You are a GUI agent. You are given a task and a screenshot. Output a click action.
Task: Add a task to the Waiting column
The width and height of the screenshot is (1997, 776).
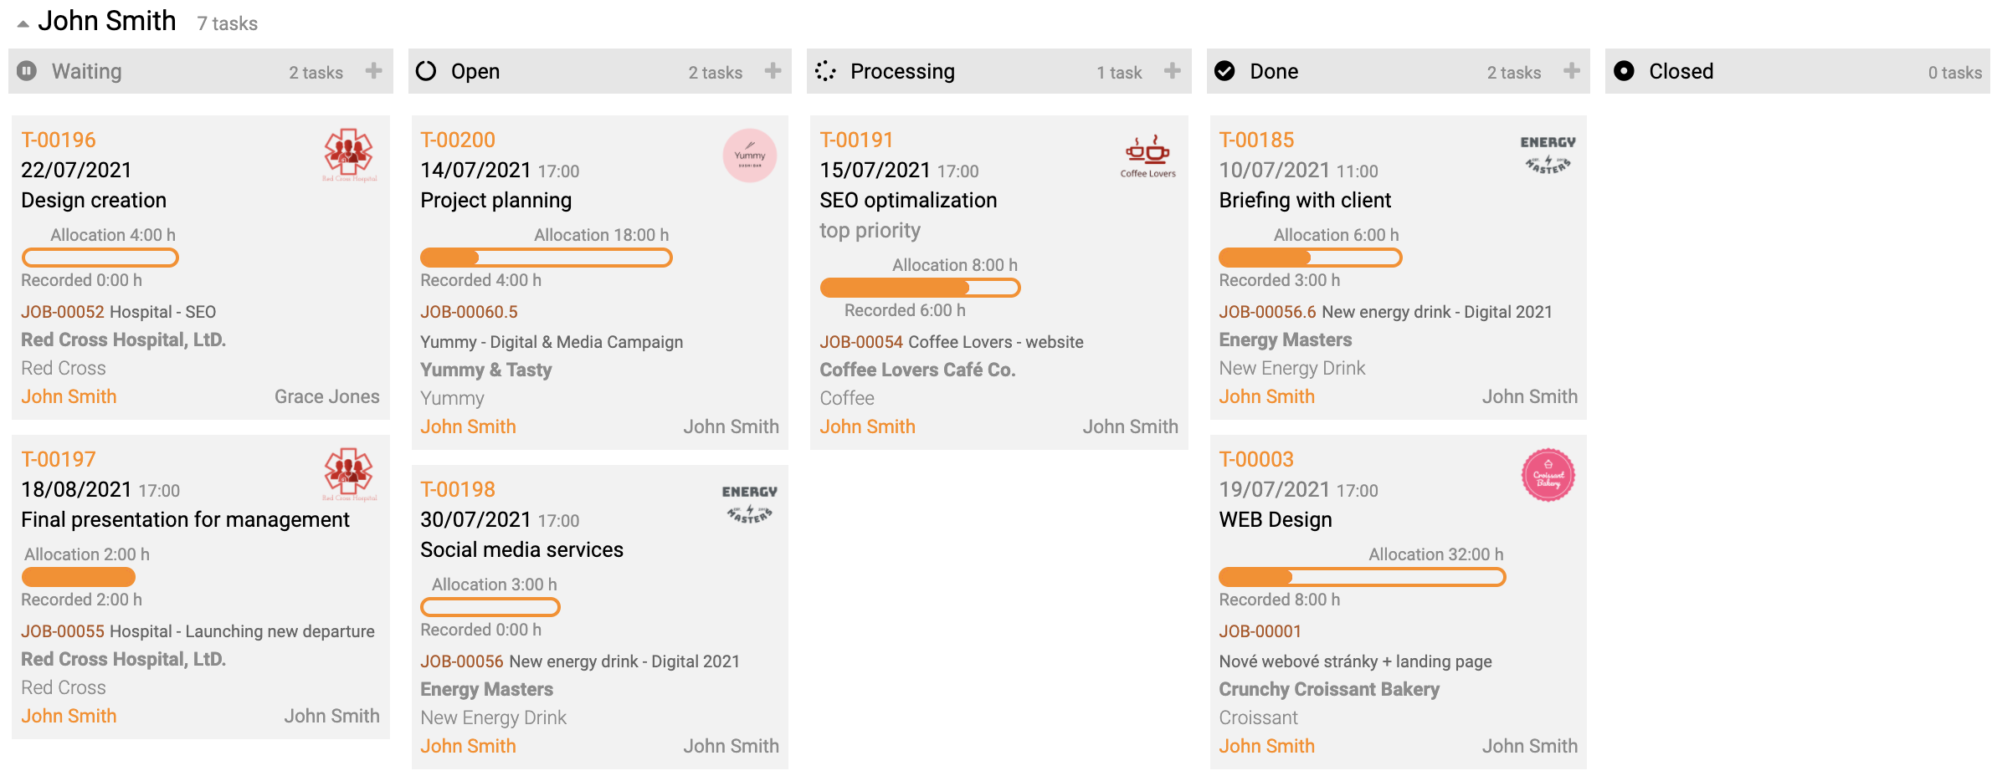(x=373, y=71)
